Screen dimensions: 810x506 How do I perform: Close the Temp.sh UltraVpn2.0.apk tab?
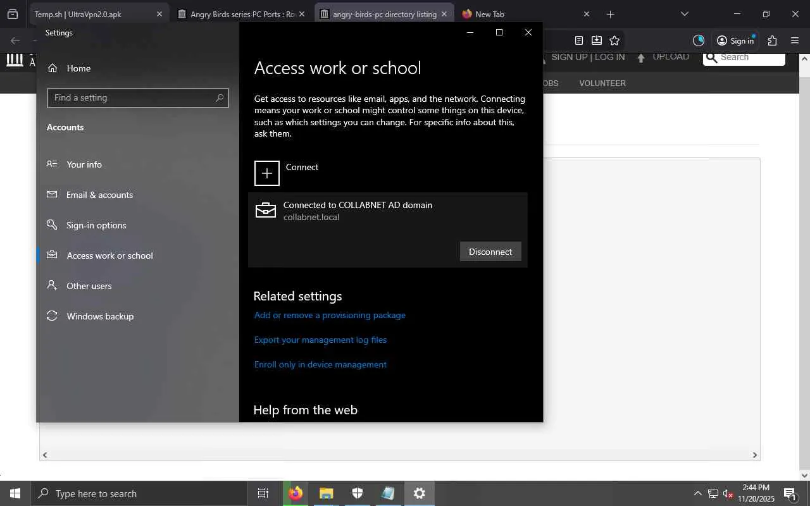159,14
